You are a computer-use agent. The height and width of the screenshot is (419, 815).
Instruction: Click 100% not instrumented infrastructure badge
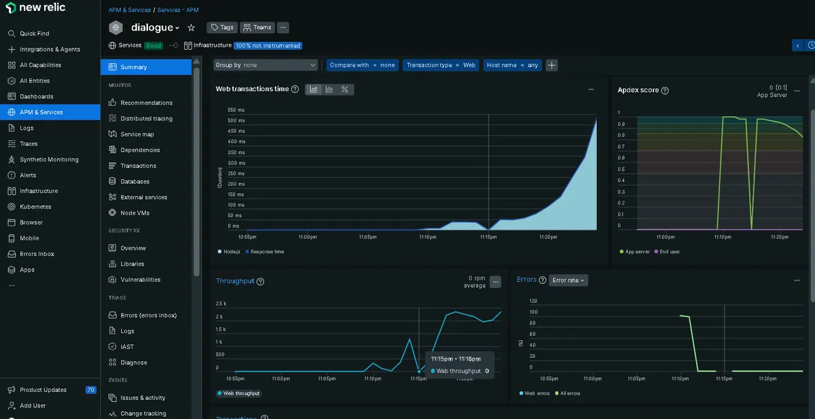pos(268,45)
